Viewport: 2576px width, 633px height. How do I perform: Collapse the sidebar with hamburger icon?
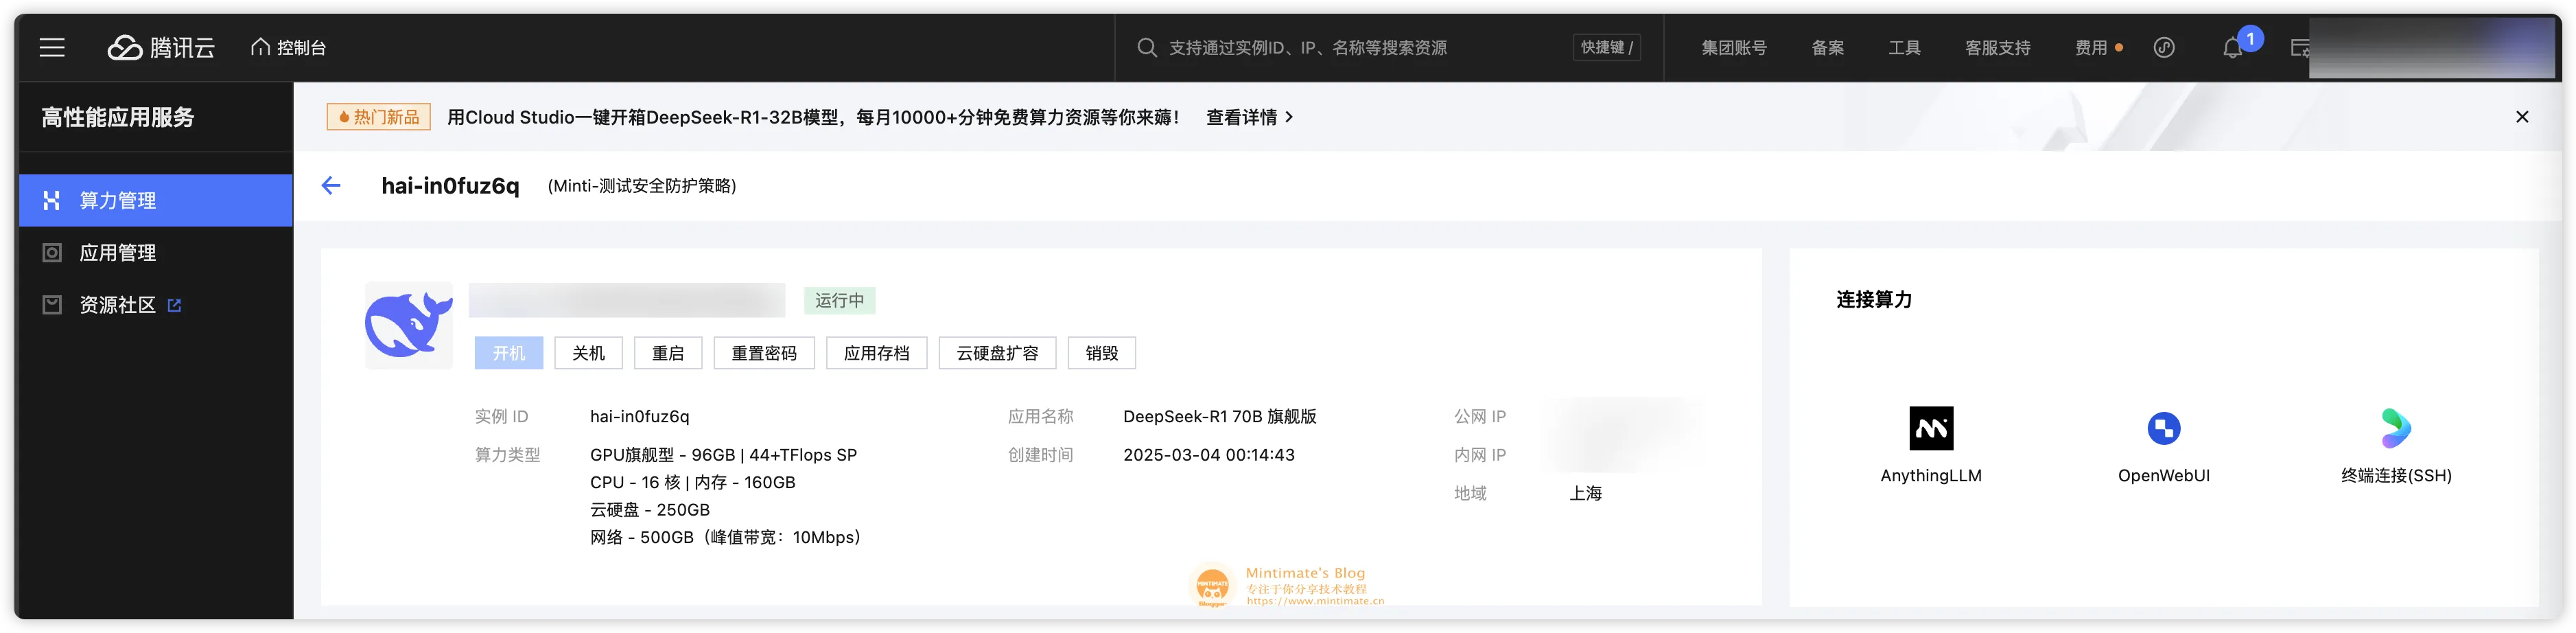pyautogui.click(x=51, y=47)
